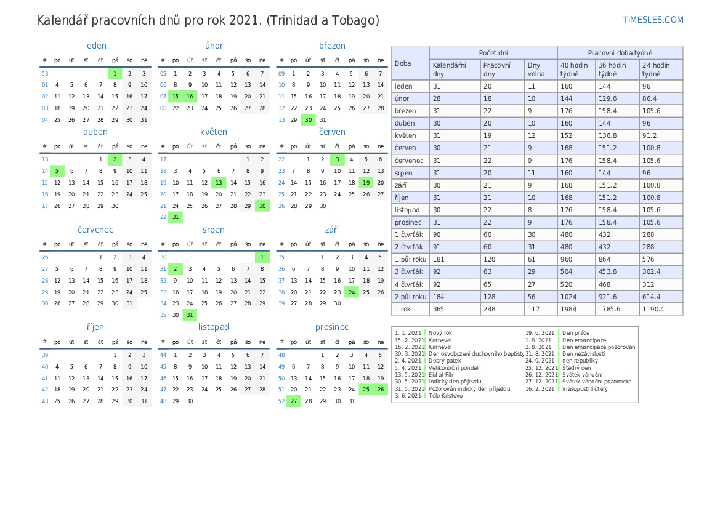Open the 'srpen' month calendar heading

click(x=214, y=230)
